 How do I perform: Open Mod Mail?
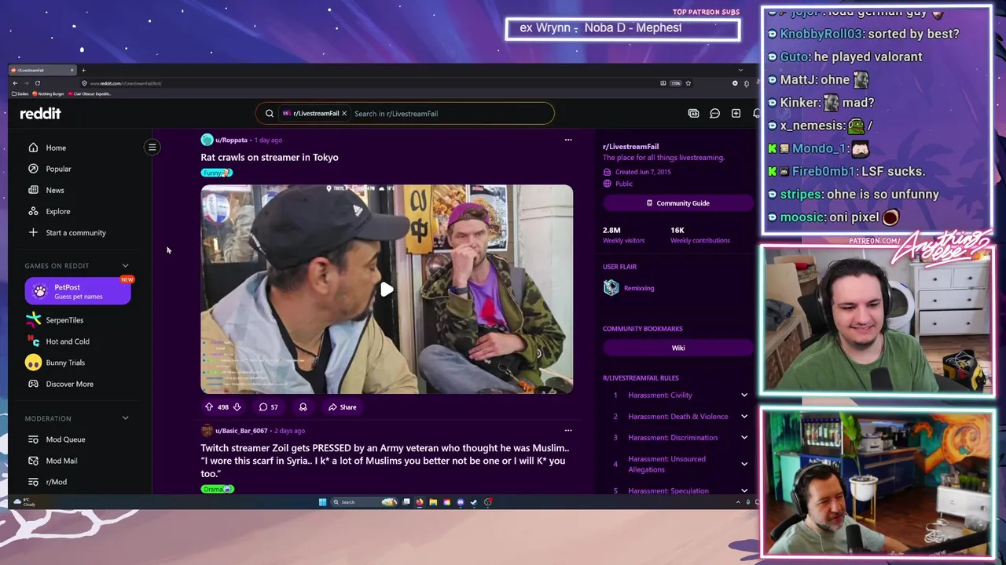click(61, 461)
